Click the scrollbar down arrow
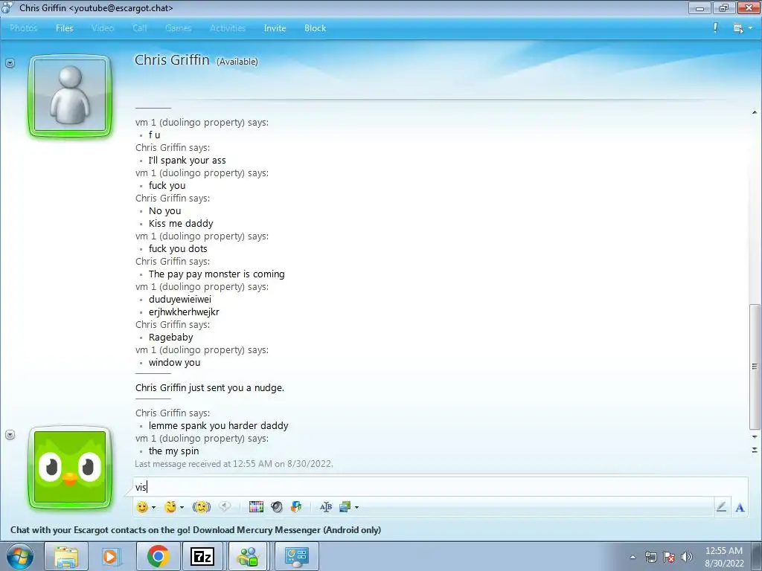 pos(755,437)
